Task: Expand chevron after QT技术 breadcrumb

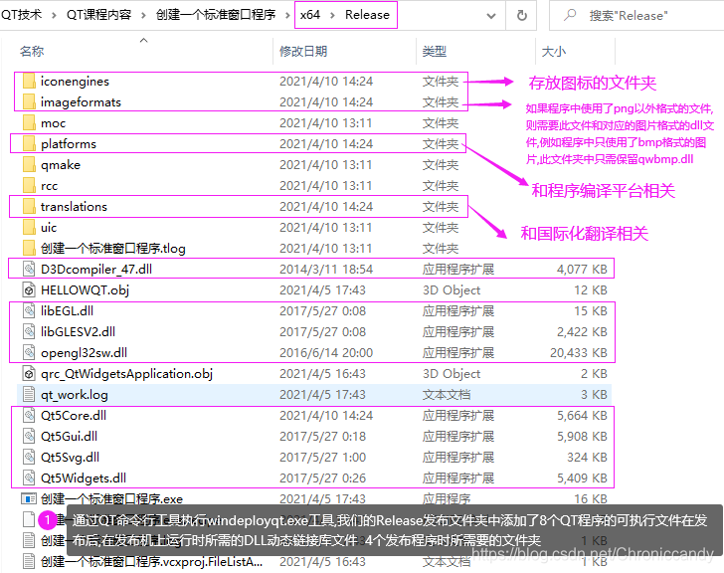Action: (54, 15)
